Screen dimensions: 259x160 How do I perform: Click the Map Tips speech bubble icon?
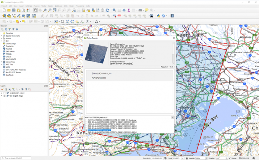(147, 10)
